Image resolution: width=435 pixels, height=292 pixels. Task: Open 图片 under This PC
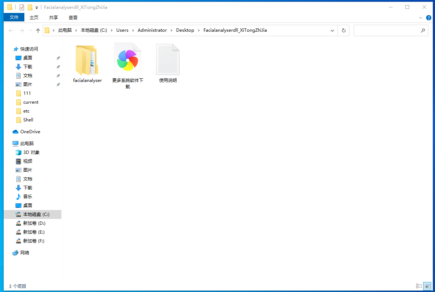[27, 170]
